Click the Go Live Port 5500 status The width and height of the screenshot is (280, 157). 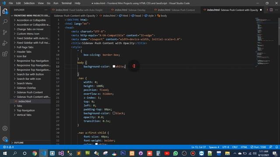coord(258,147)
